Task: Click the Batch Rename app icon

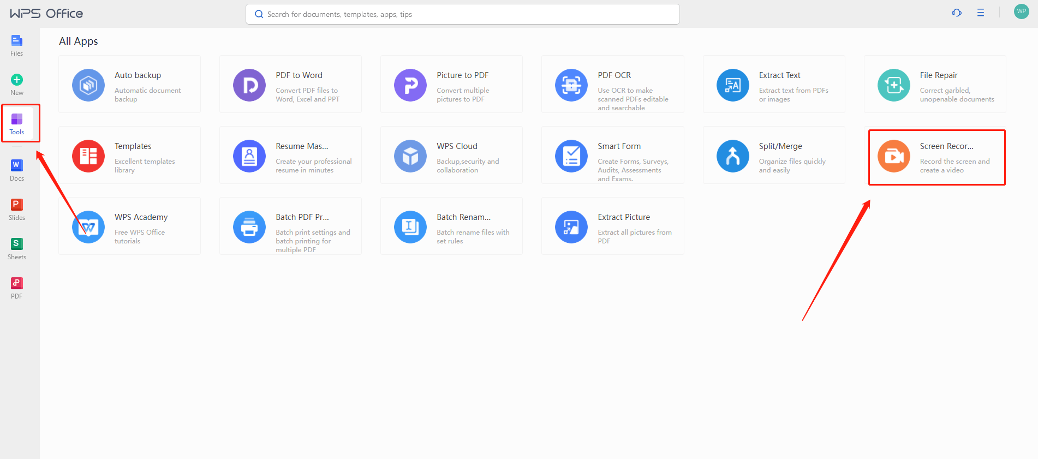Action: tap(410, 227)
